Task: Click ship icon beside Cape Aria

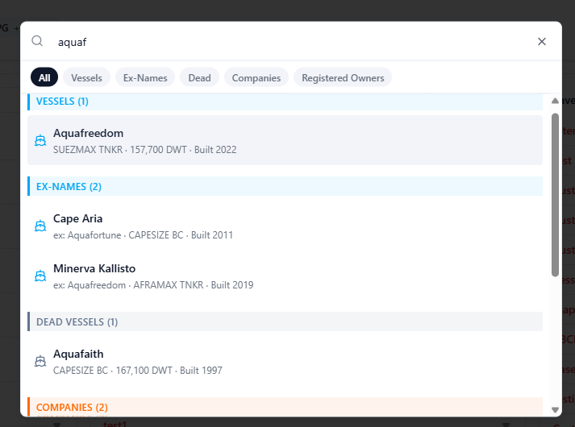Action: [40, 226]
